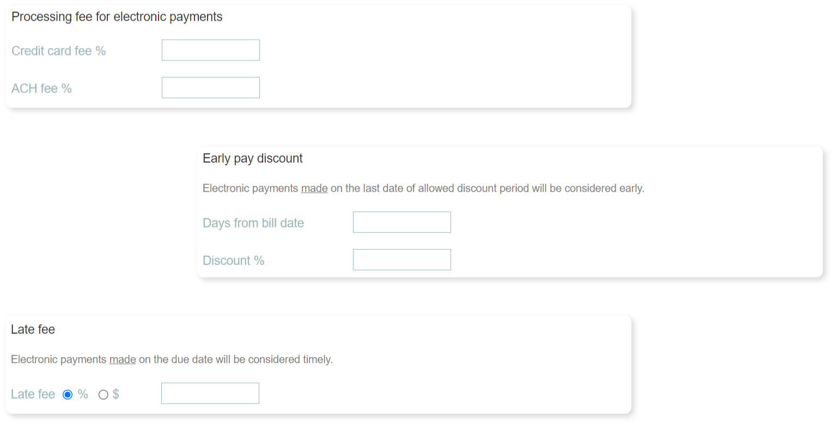Focus the ACH fee % text box
834x425 pixels.
tap(210, 88)
